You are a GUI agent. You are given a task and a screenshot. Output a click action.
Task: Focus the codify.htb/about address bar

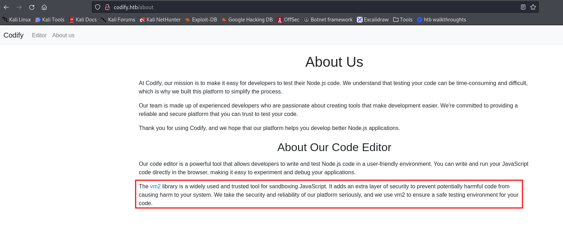tap(315, 7)
